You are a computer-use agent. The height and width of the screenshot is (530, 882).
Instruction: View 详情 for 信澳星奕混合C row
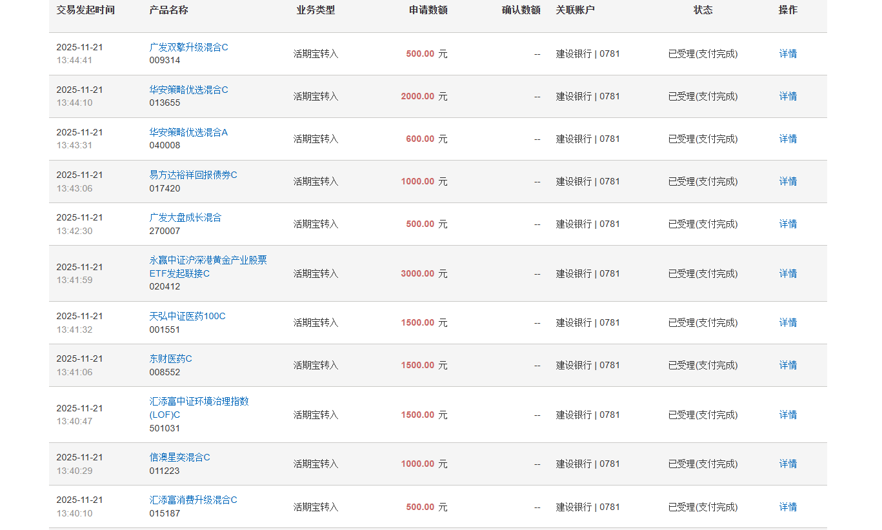(x=788, y=464)
